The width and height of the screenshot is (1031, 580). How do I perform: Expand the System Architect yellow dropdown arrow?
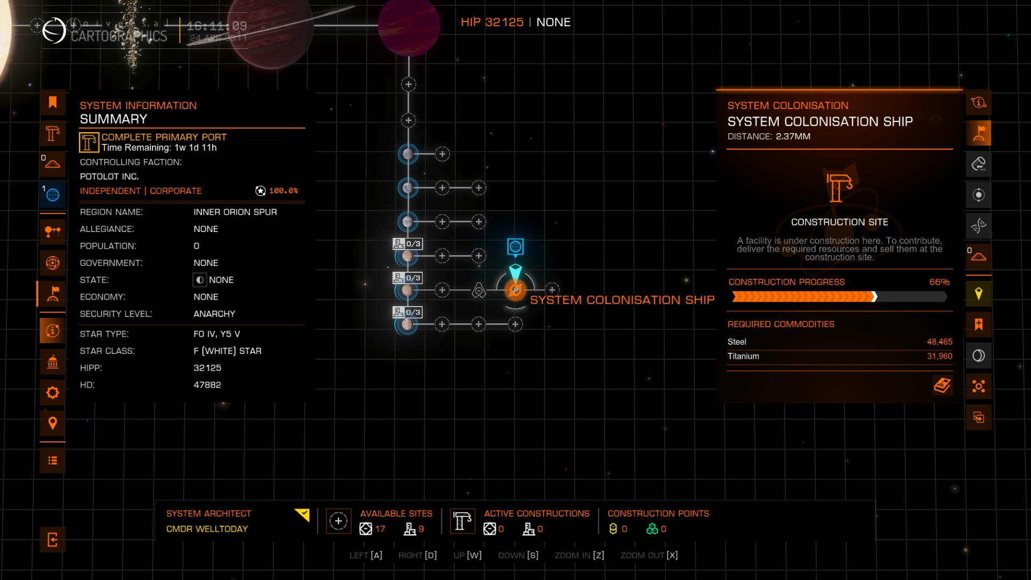(x=303, y=515)
